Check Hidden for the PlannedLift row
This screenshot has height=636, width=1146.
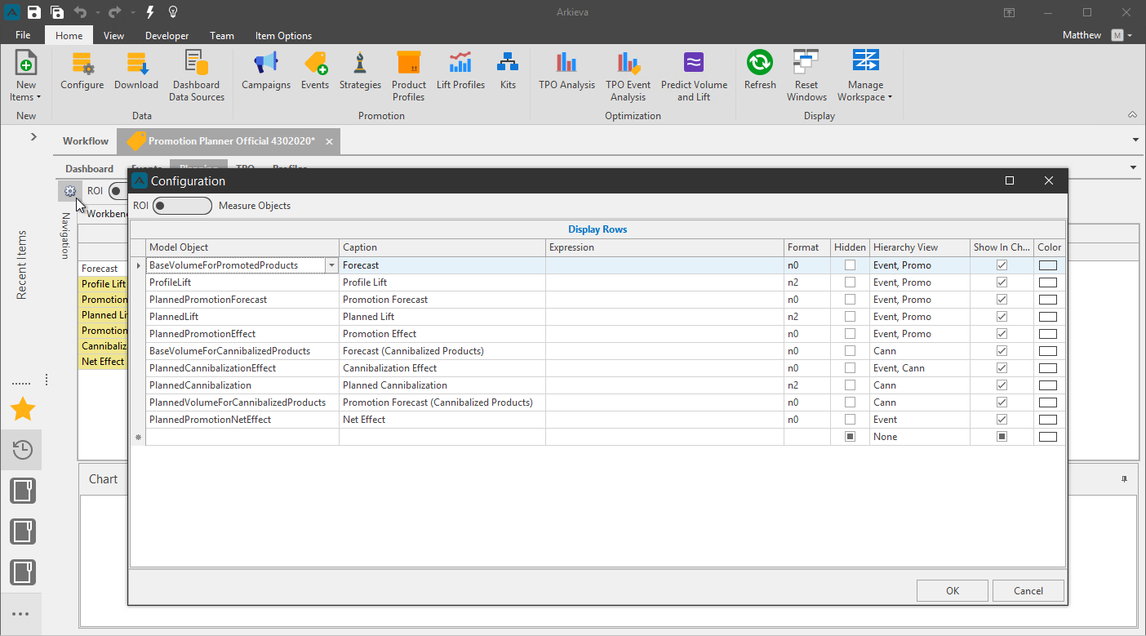point(850,317)
